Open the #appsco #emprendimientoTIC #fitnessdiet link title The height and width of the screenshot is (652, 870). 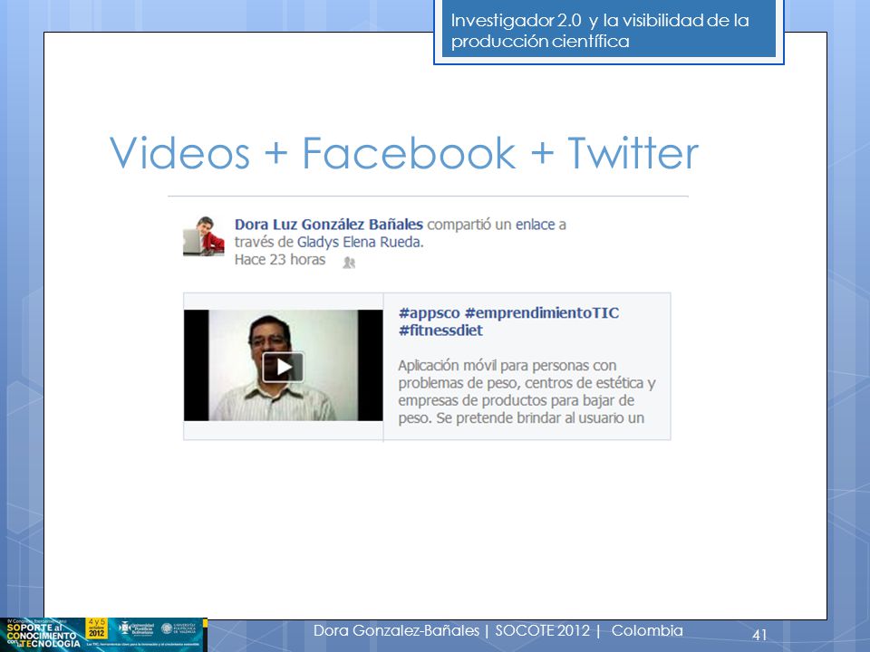pos(508,321)
